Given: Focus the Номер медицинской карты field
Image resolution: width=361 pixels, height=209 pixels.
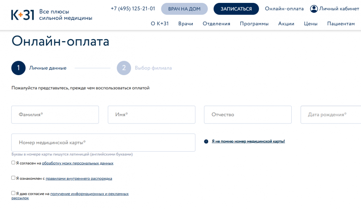Looking at the screenshot, I should [x=103, y=143].
